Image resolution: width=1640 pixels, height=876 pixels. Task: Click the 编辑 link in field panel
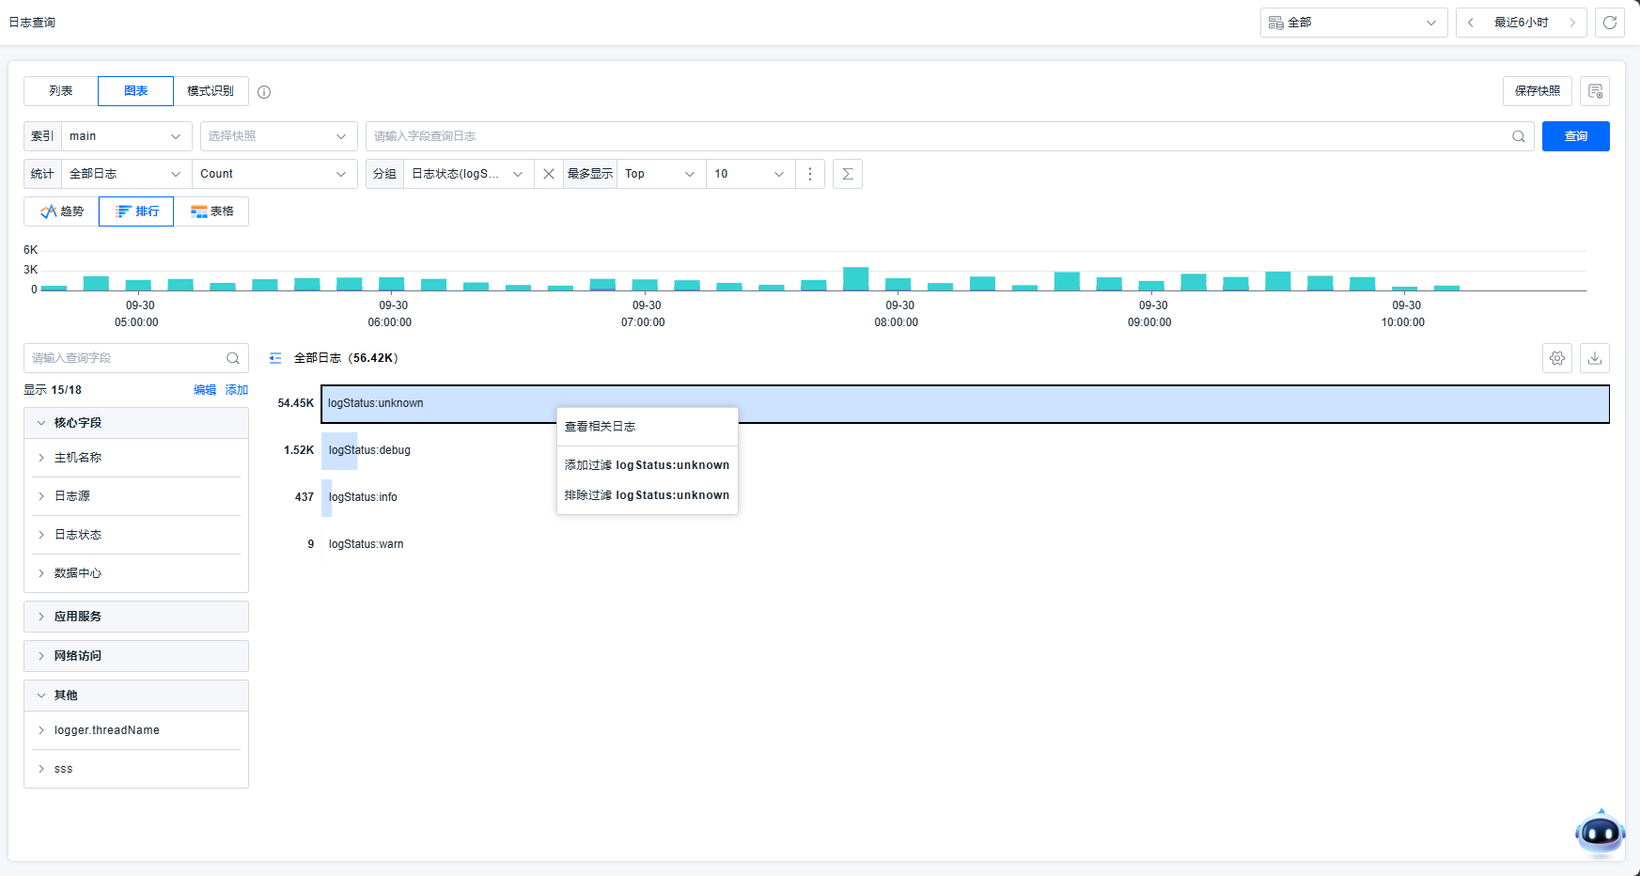point(204,390)
